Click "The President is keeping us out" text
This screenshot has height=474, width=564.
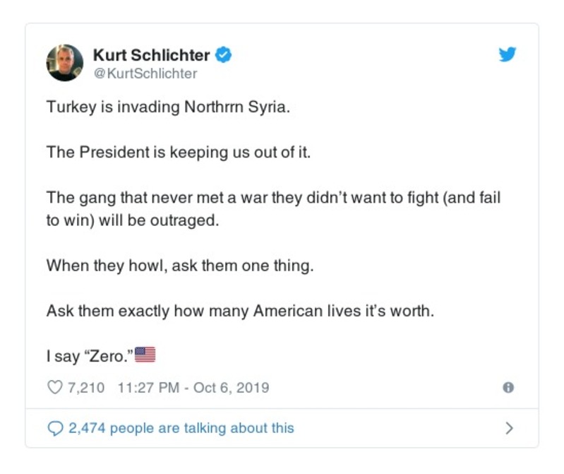coord(178,152)
